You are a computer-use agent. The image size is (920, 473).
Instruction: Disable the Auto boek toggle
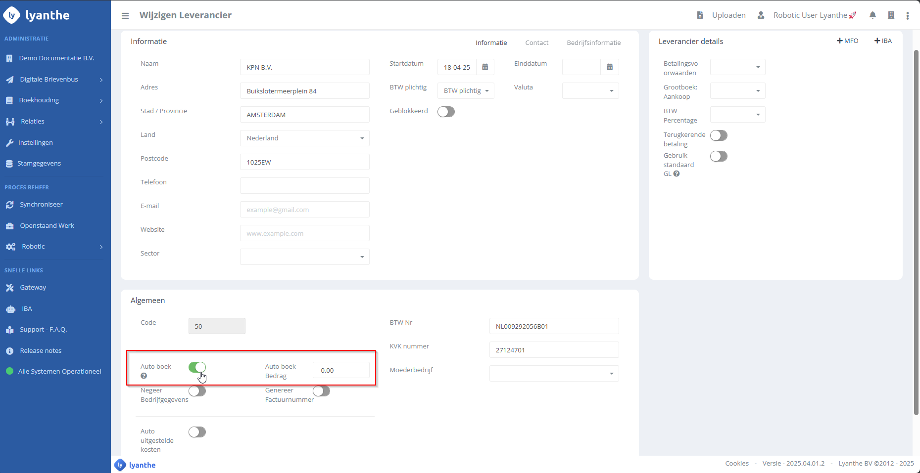[197, 367]
